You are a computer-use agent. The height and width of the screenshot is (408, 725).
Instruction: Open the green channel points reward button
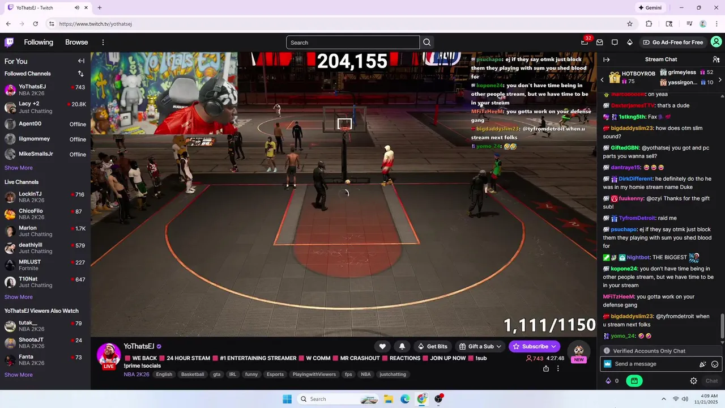click(x=634, y=381)
